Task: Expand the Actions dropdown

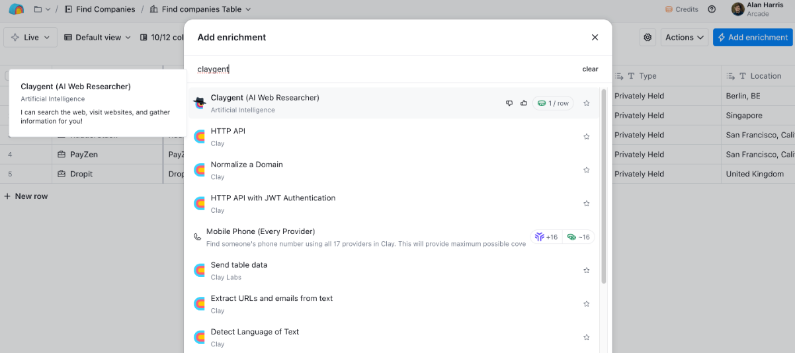Action: [685, 38]
